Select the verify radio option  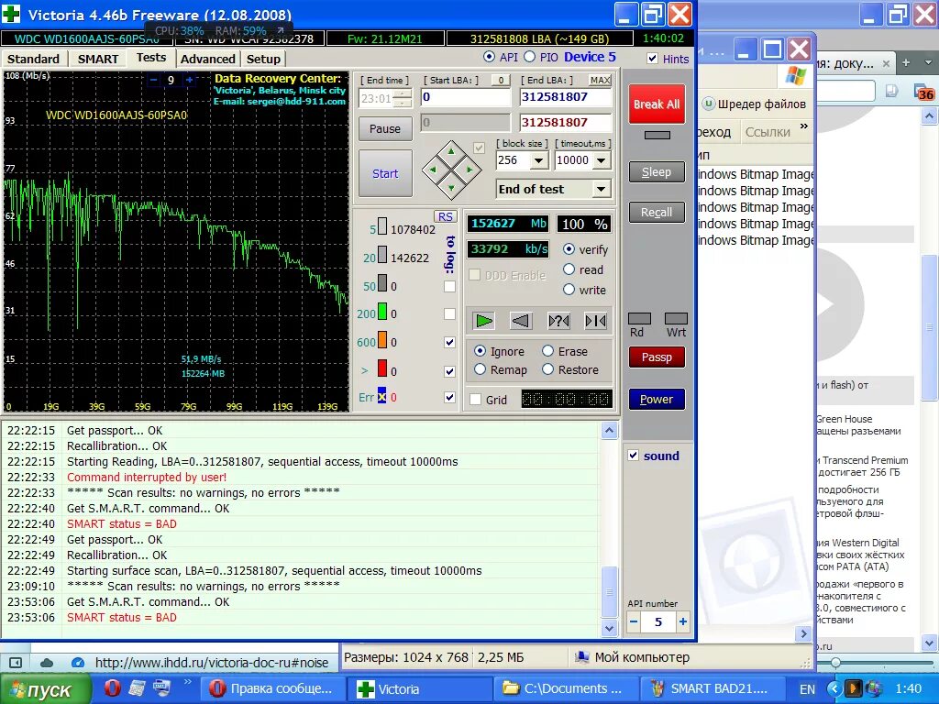pos(569,249)
